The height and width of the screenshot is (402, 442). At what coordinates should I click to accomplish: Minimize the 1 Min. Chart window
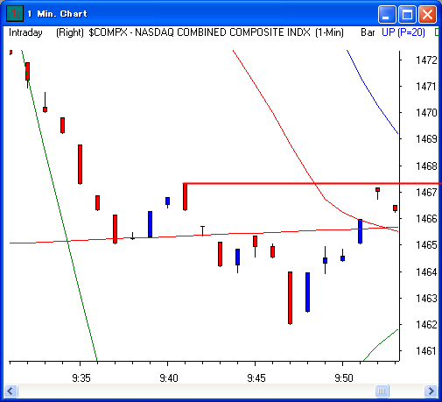click(387, 14)
